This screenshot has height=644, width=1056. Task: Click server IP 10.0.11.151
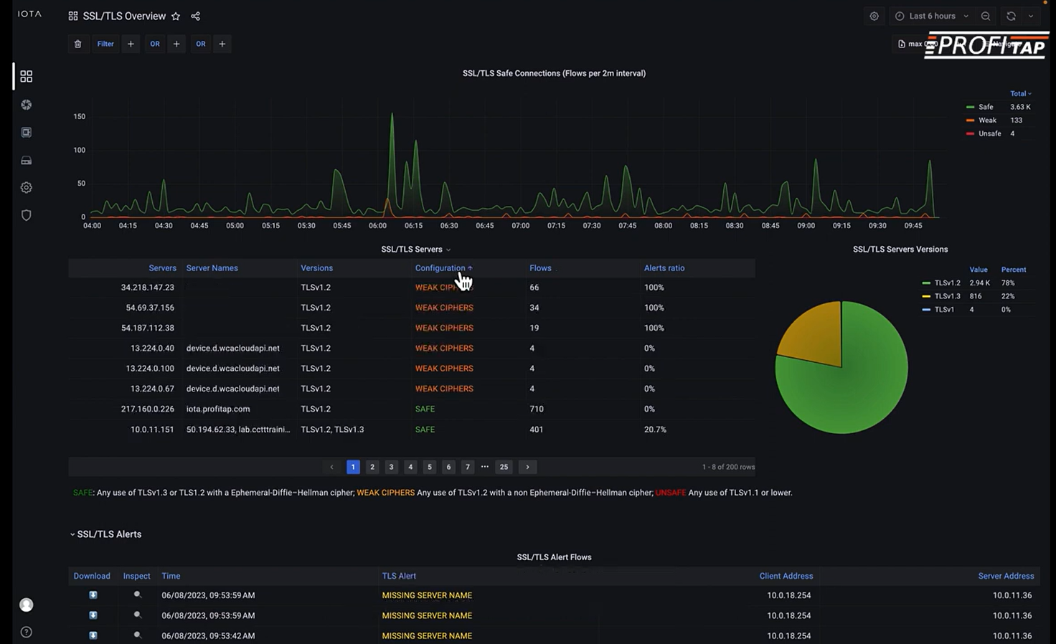[x=152, y=430]
